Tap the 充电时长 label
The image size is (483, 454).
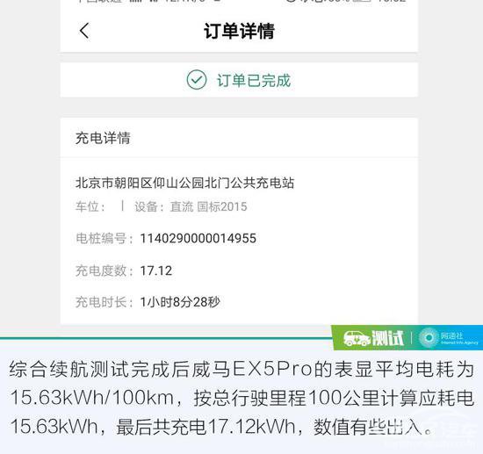[105, 302]
